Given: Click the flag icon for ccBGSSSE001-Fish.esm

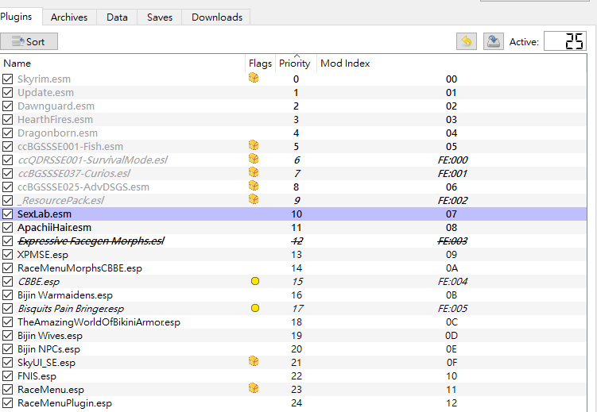Looking at the screenshot, I should point(254,145).
